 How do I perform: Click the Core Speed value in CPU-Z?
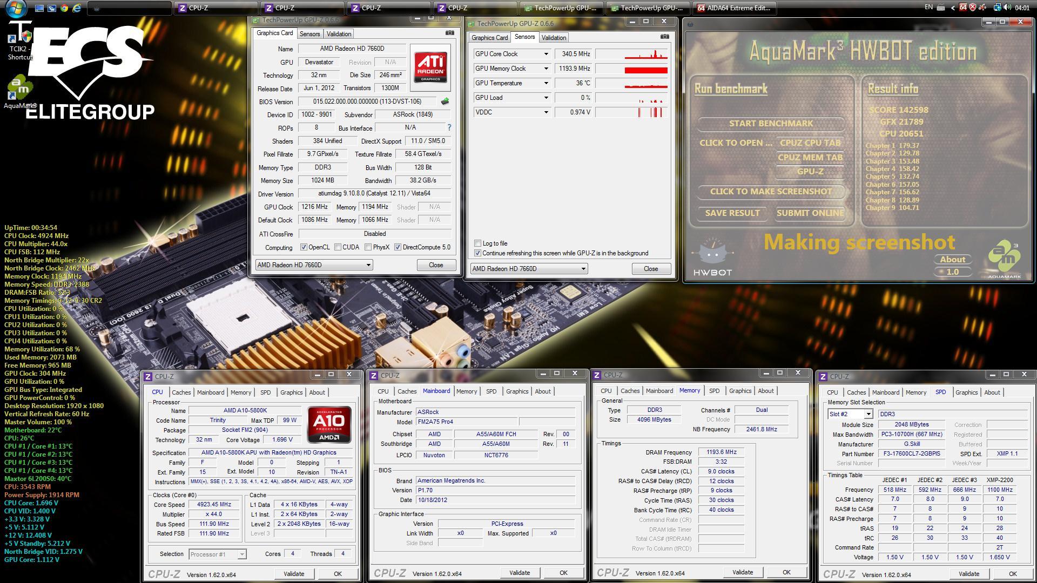click(x=214, y=504)
